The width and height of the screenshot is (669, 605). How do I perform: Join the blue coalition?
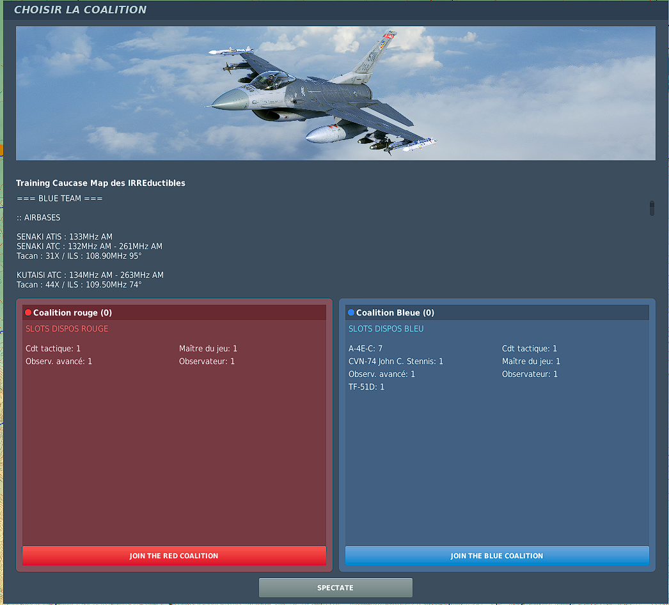(x=497, y=556)
